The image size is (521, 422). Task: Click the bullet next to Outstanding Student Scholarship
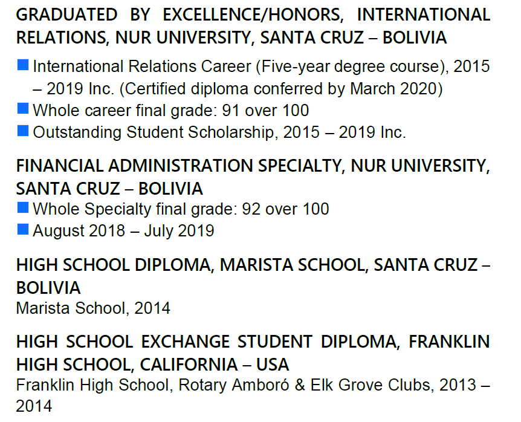23,131
